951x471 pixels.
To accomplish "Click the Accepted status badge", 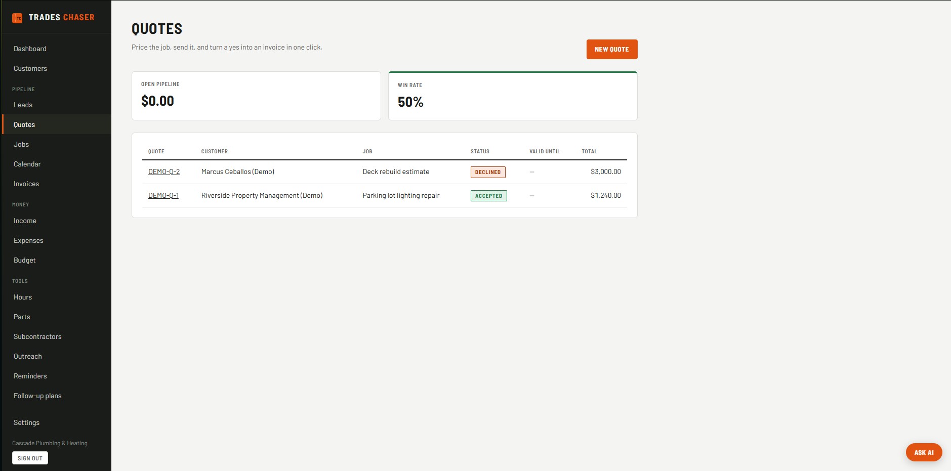I will click(x=489, y=196).
